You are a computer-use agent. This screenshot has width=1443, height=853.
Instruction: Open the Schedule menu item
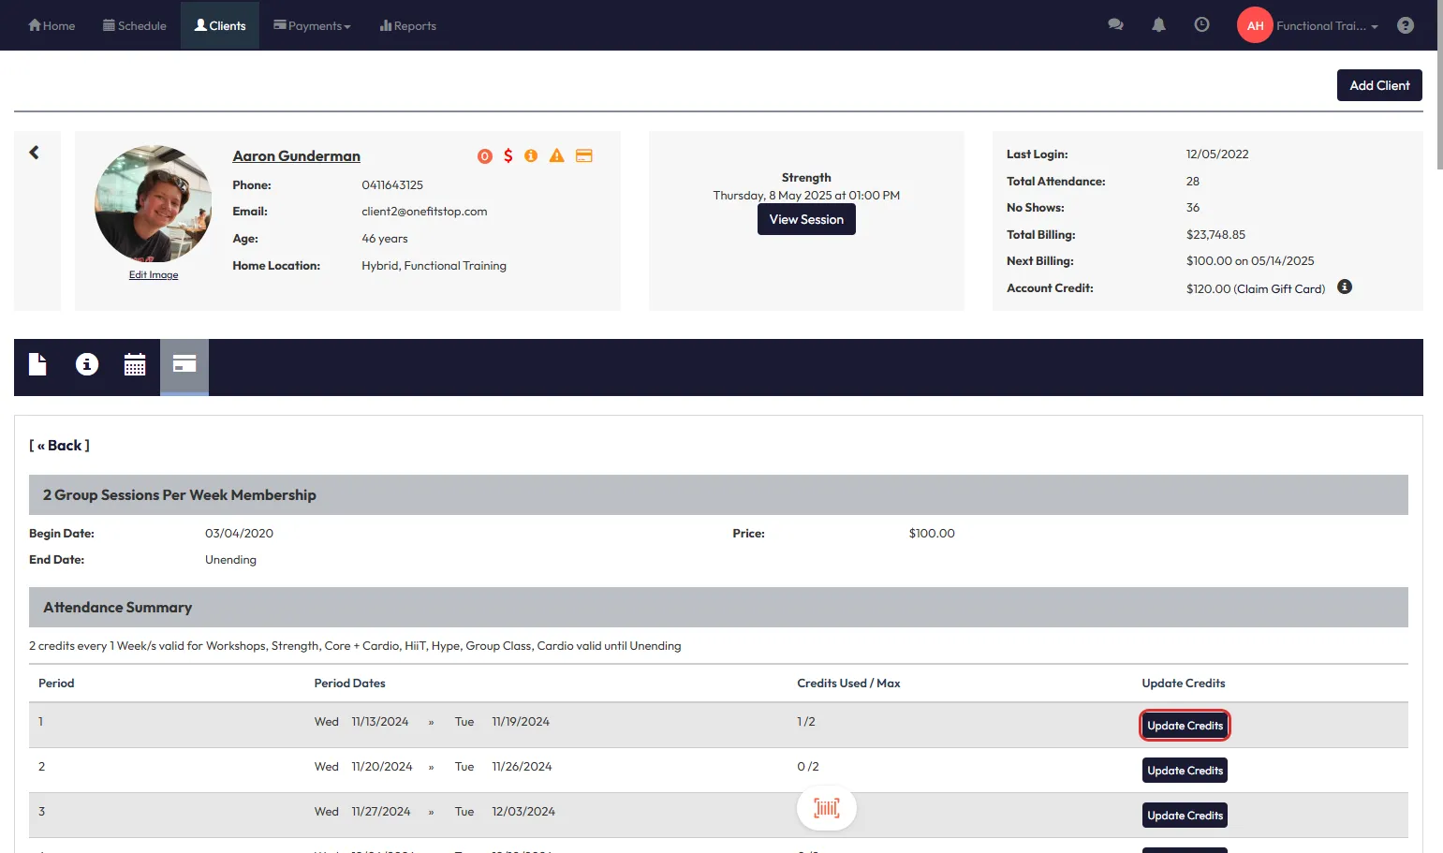point(135,26)
